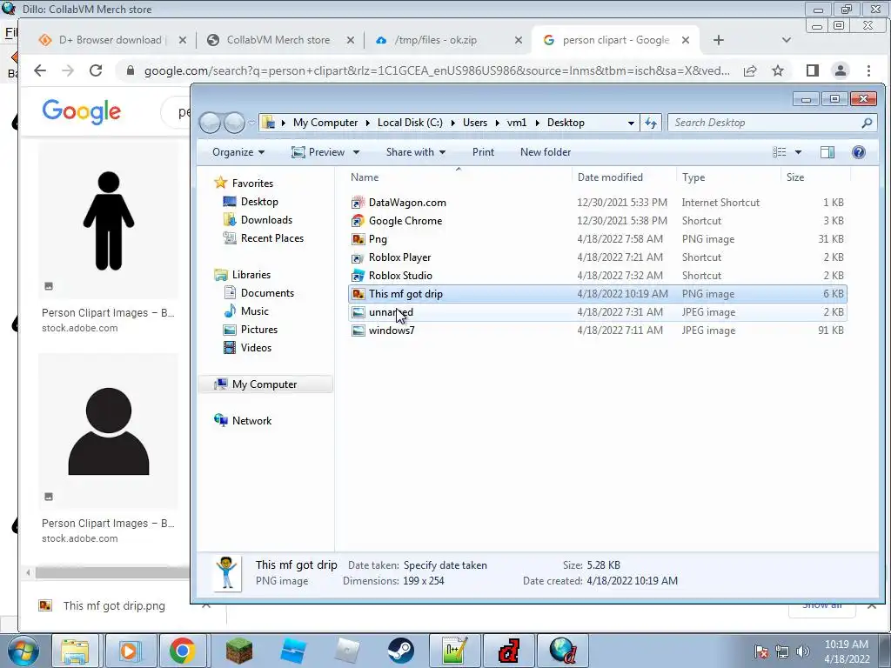Click search magnifier in Search Desktop
The image size is (891, 668).
point(867,123)
